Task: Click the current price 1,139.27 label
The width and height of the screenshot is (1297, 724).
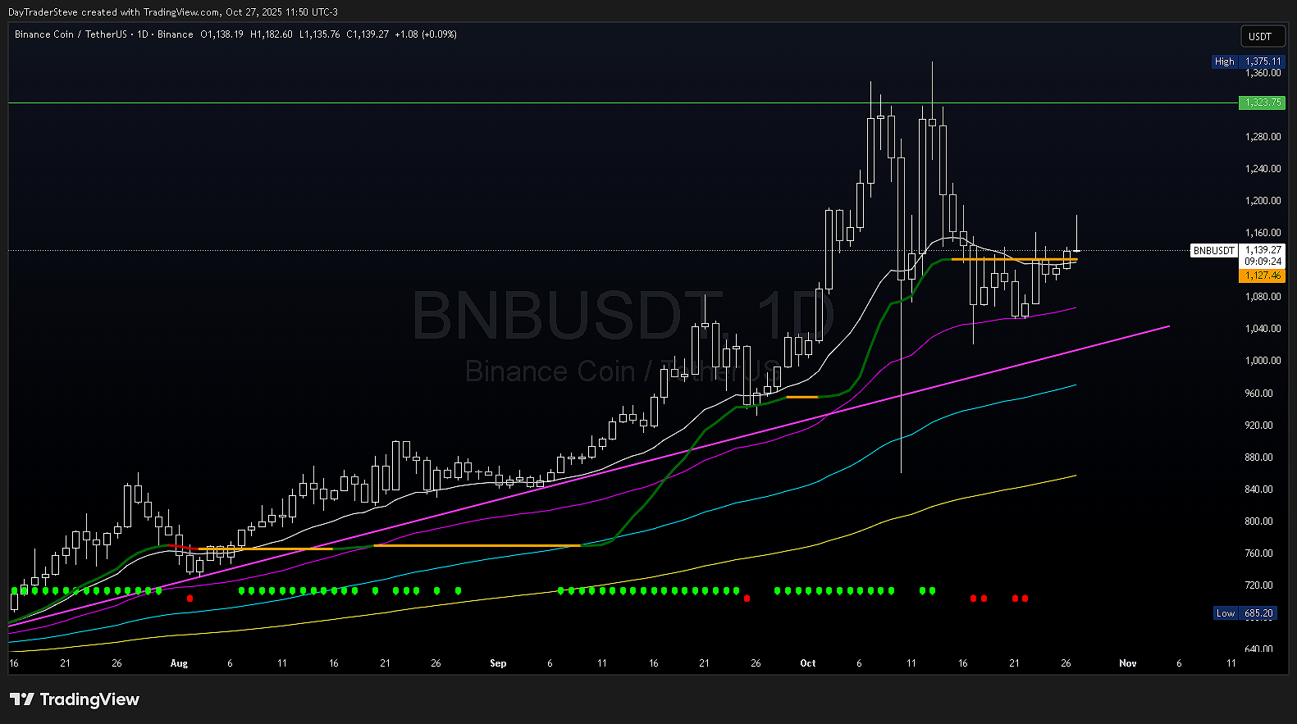Action: tap(1263, 250)
